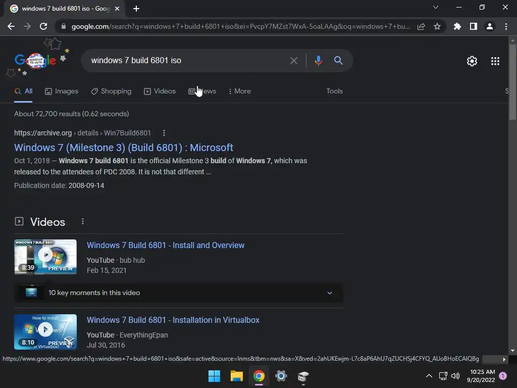This screenshot has width=517, height=388.
Task: Switch to Videos results tab
Action: 160,91
